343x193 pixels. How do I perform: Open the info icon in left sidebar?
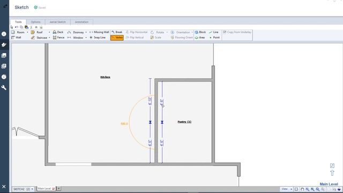click(4, 34)
